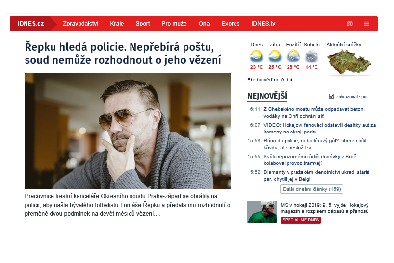Open the user account icon in header
394x263 pixels.
[x=350, y=24]
